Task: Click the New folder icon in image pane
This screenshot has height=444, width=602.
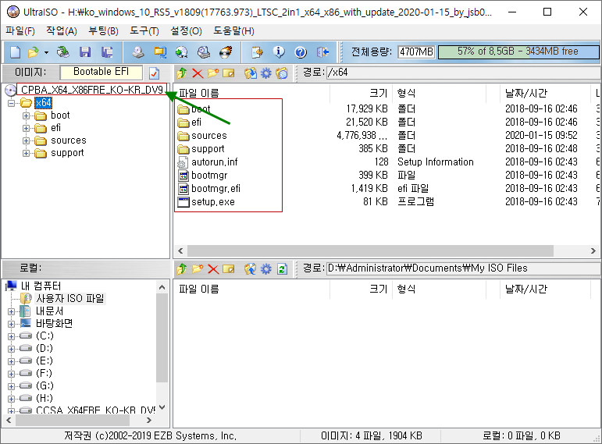Action: (x=213, y=73)
